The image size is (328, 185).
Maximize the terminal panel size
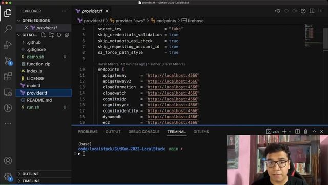click(314, 132)
